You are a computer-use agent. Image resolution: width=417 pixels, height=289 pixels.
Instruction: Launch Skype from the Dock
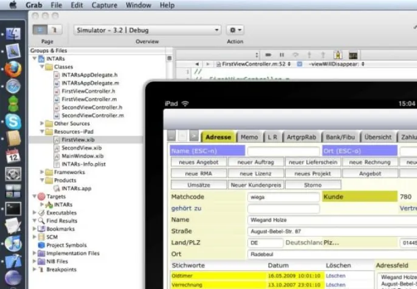(13, 122)
